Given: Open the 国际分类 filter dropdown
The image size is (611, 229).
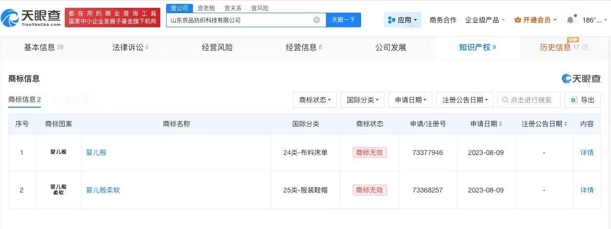Looking at the screenshot, I should point(363,100).
